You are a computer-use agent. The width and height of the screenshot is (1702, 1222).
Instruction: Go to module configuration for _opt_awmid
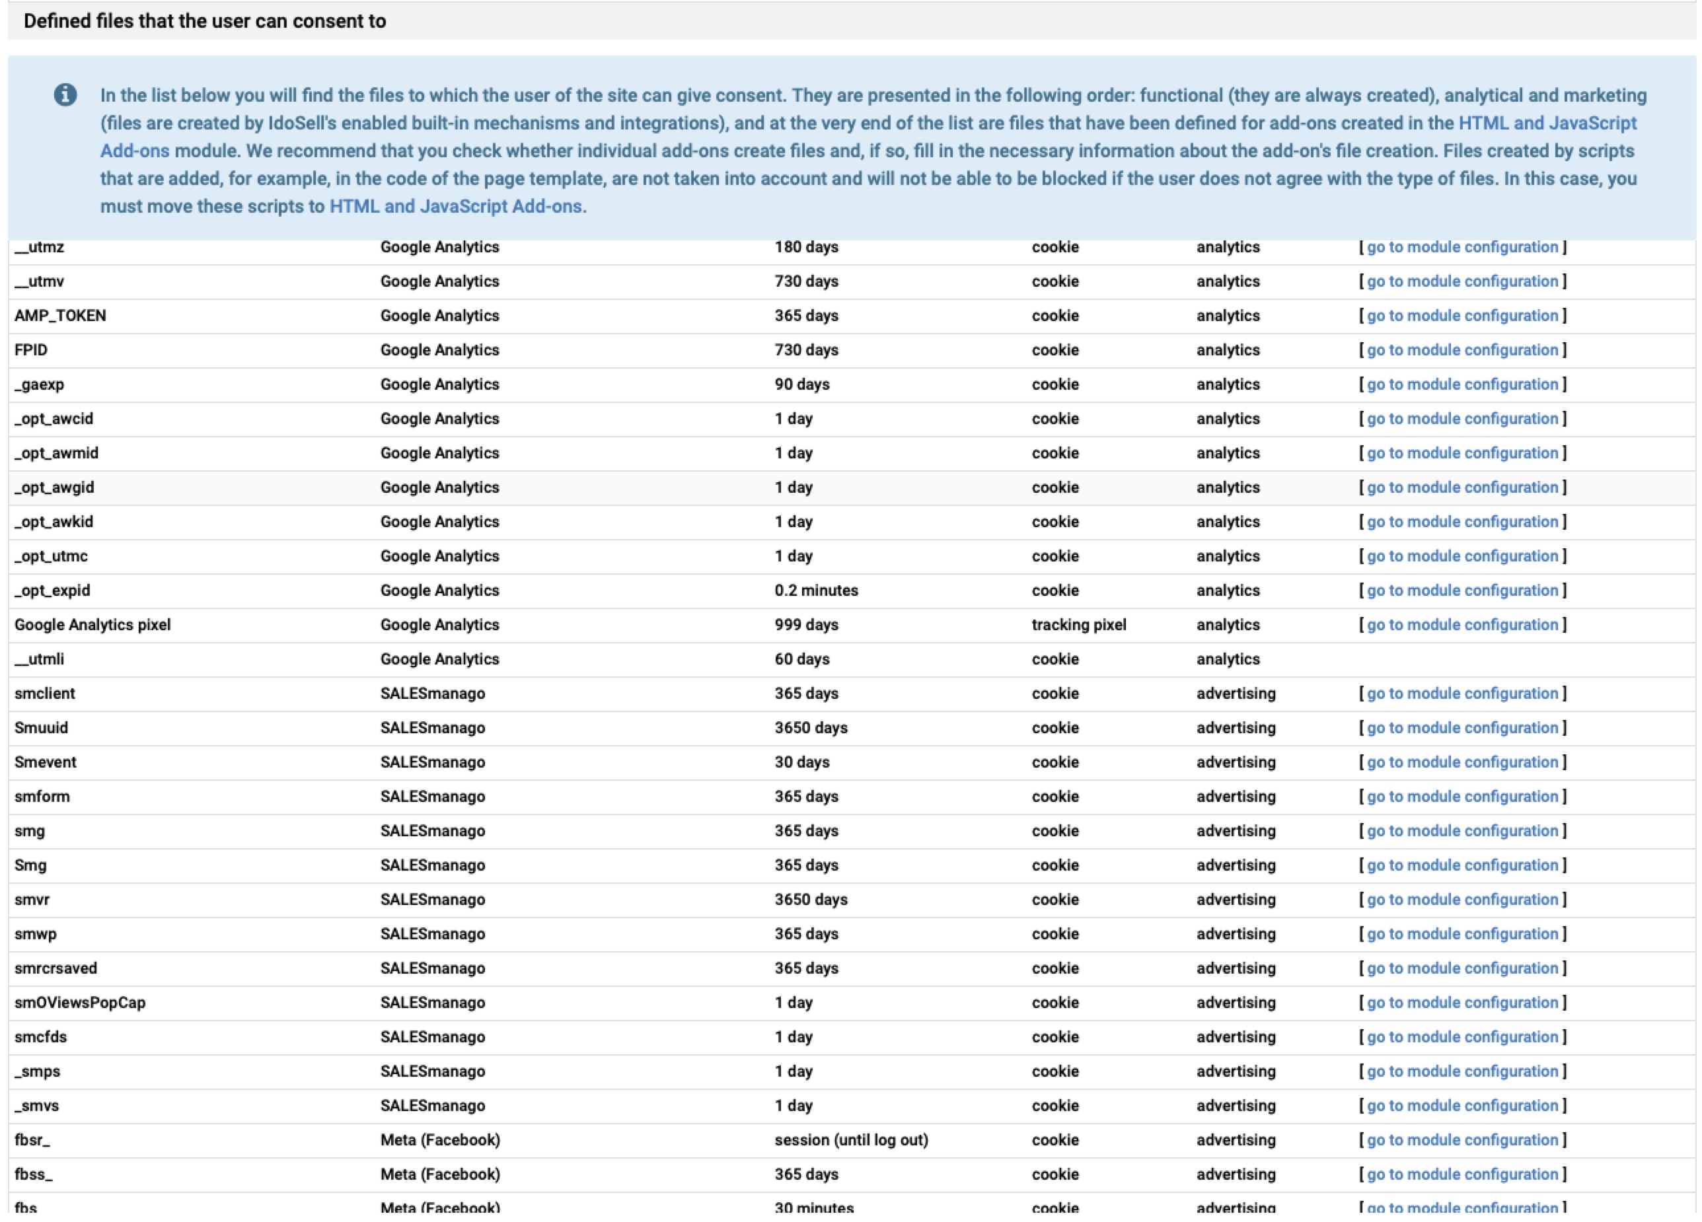(1462, 453)
